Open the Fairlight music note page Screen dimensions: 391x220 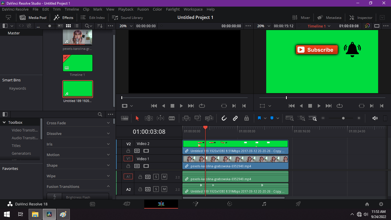pyautogui.click(x=264, y=204)
